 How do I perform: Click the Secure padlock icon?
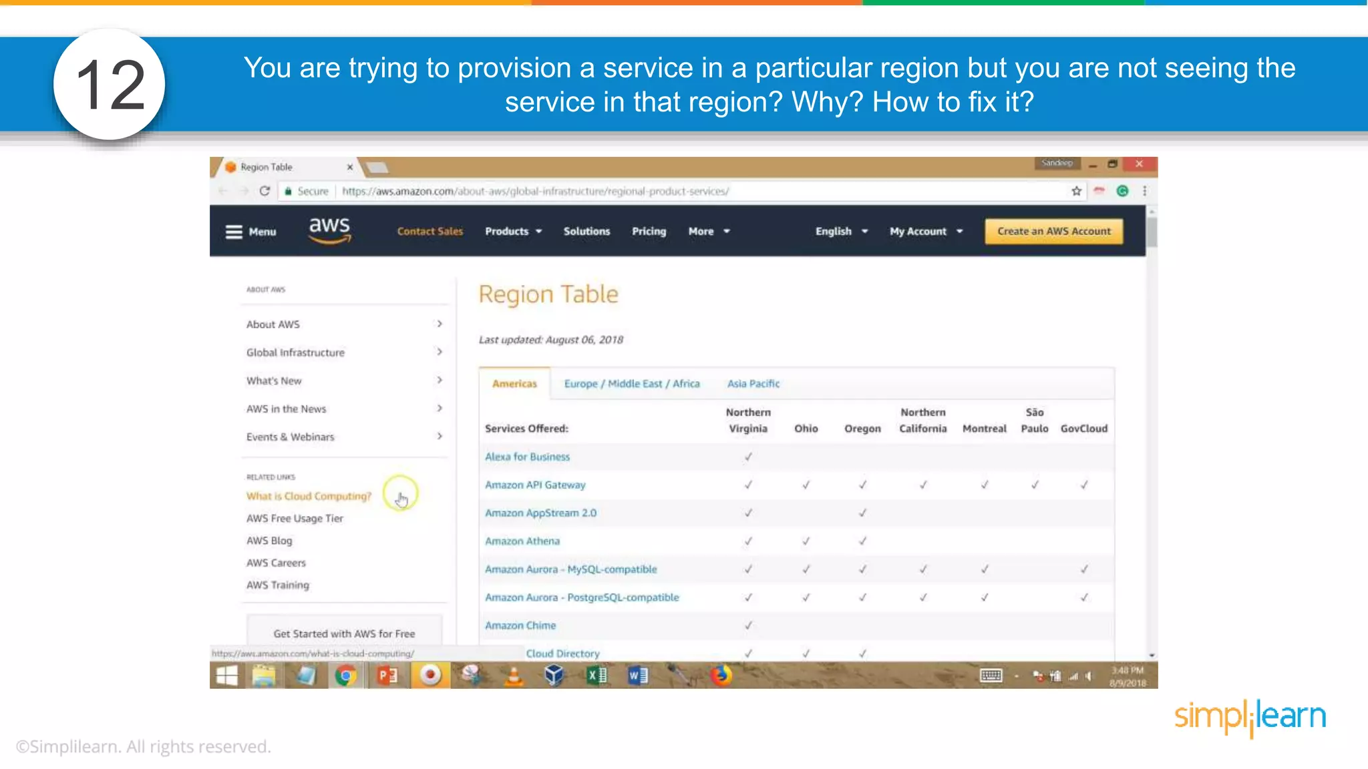(288, 191)
